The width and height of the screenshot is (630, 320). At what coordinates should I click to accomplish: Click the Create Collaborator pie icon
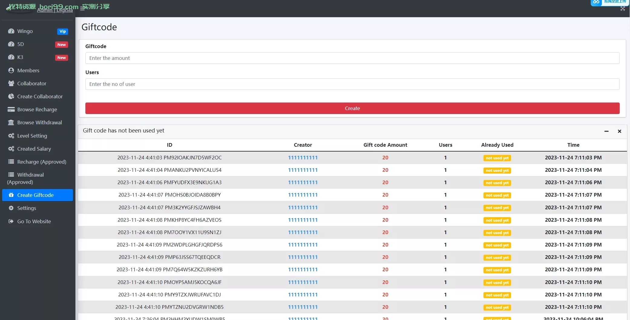coord(11,96)
